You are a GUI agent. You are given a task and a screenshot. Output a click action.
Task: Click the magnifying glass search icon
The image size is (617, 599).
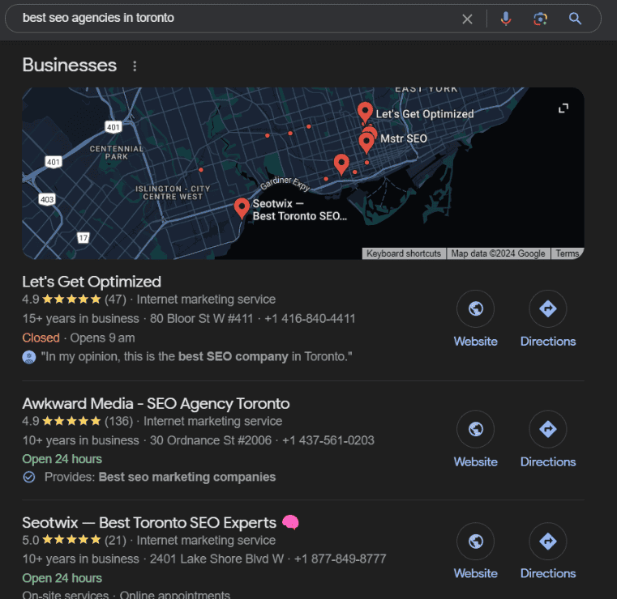pyautogui.click(x=575, y=19)
